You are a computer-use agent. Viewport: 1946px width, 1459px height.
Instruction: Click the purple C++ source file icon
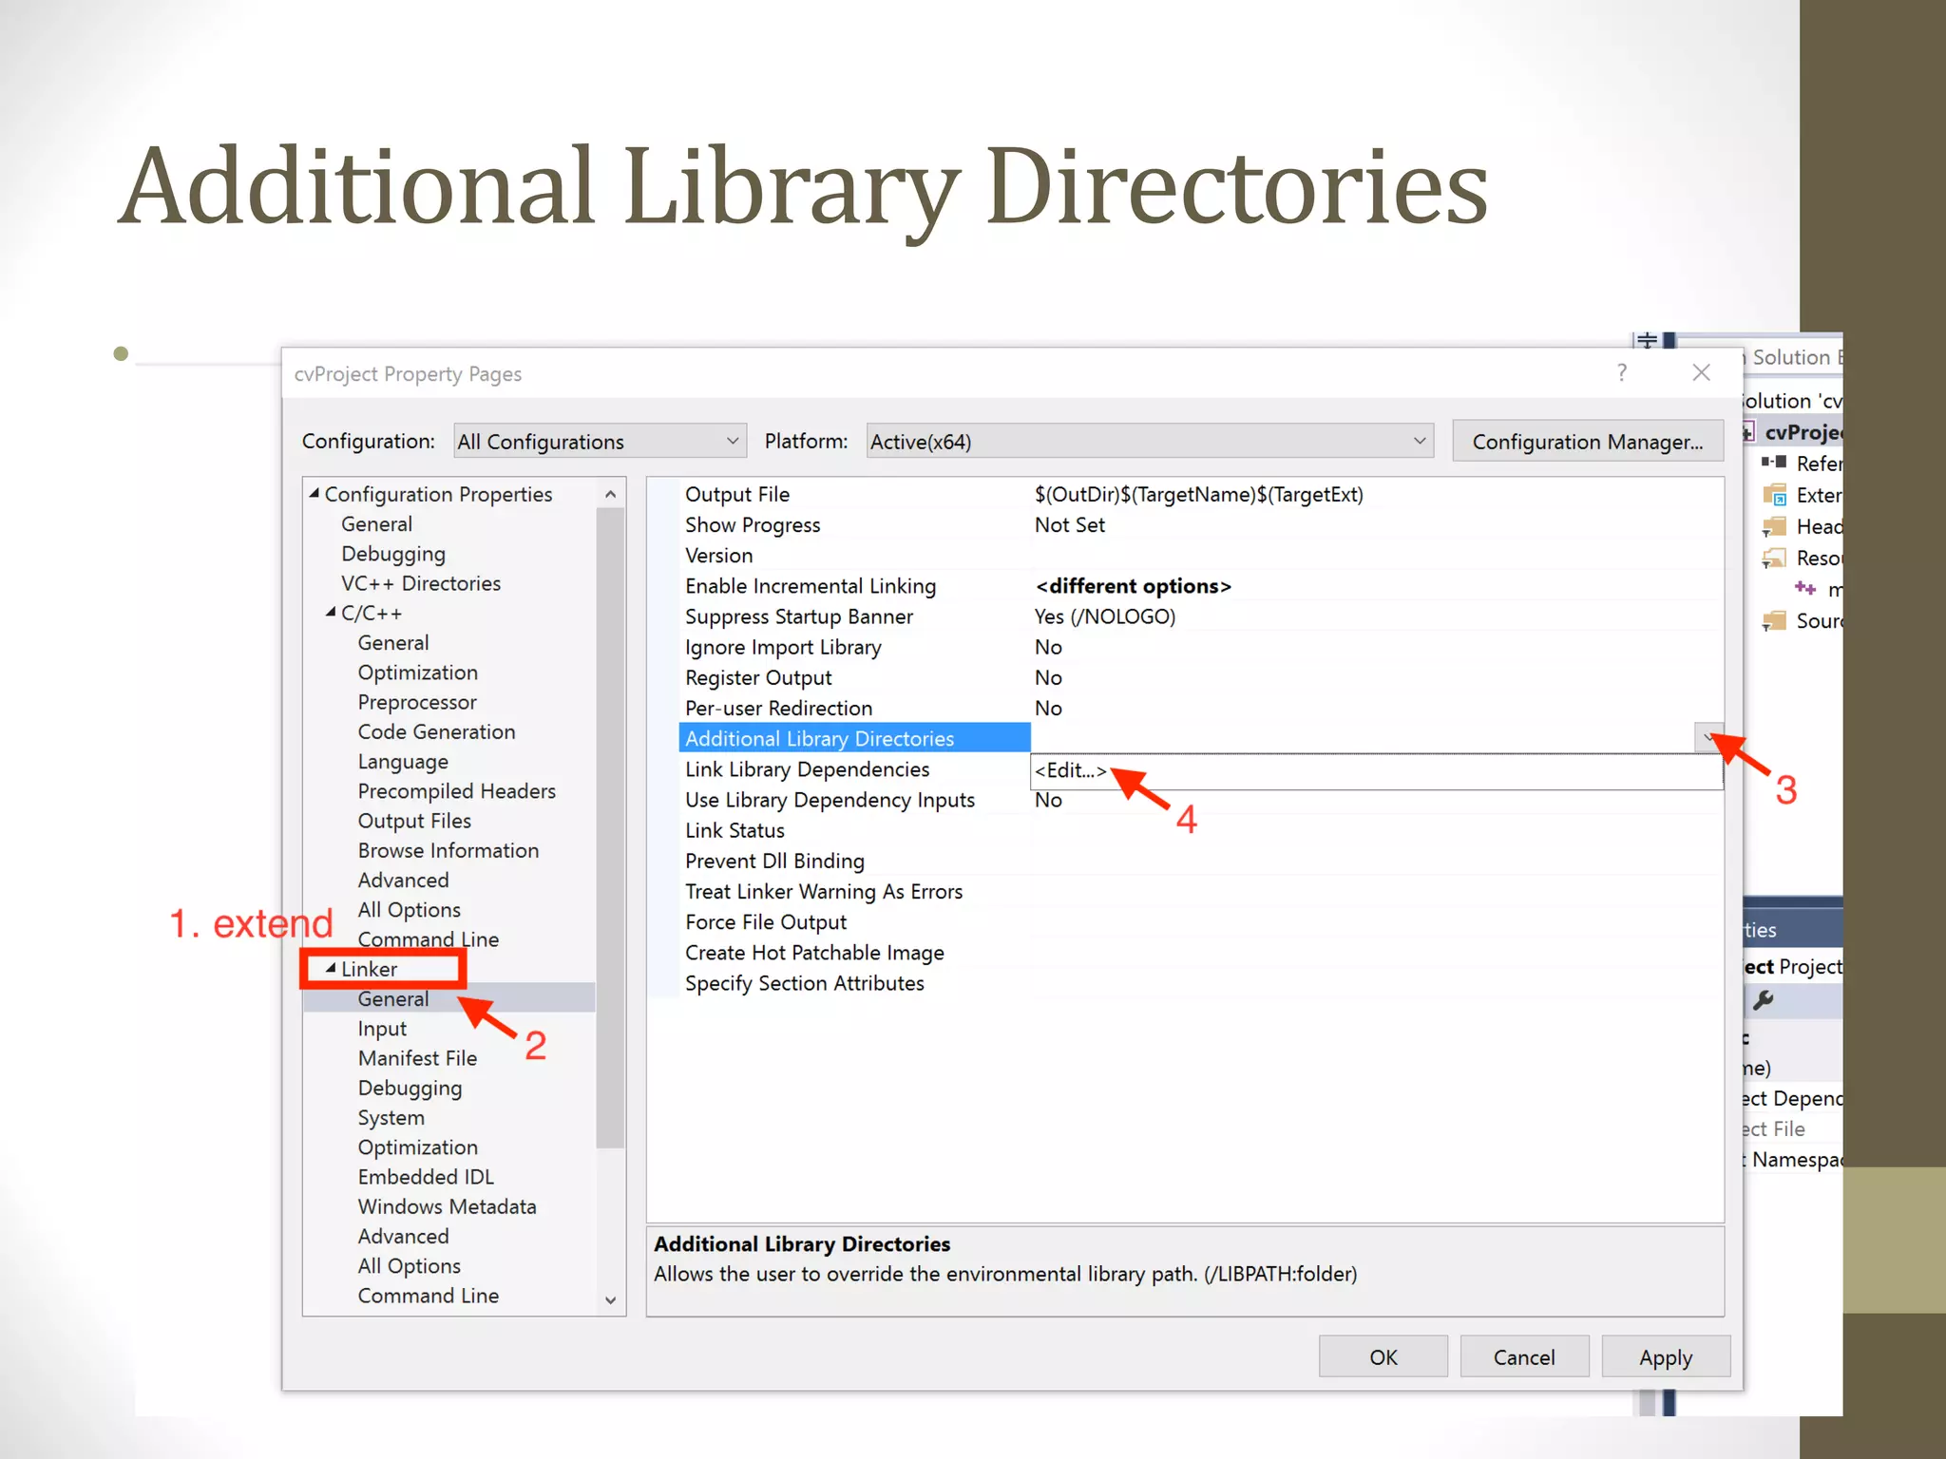coord(1804,589)
